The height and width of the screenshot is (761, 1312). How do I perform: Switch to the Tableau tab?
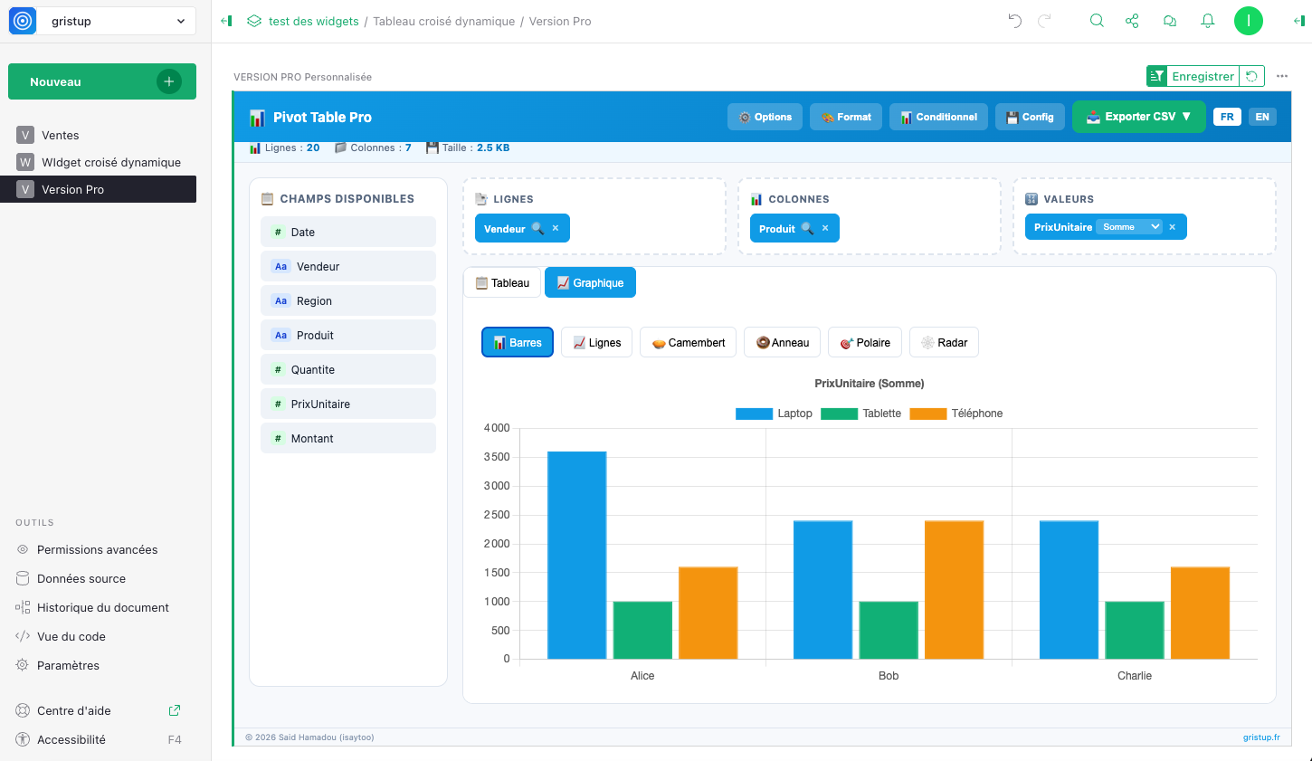(x=502, y=283)
